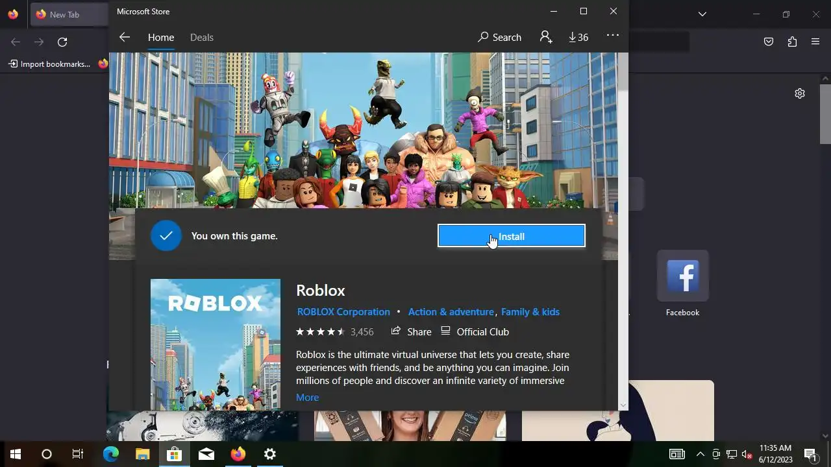Viewport: 831px width, 467px height.
Task: Open new tab personalize gear in Firefox
Action: pos(800,93)
